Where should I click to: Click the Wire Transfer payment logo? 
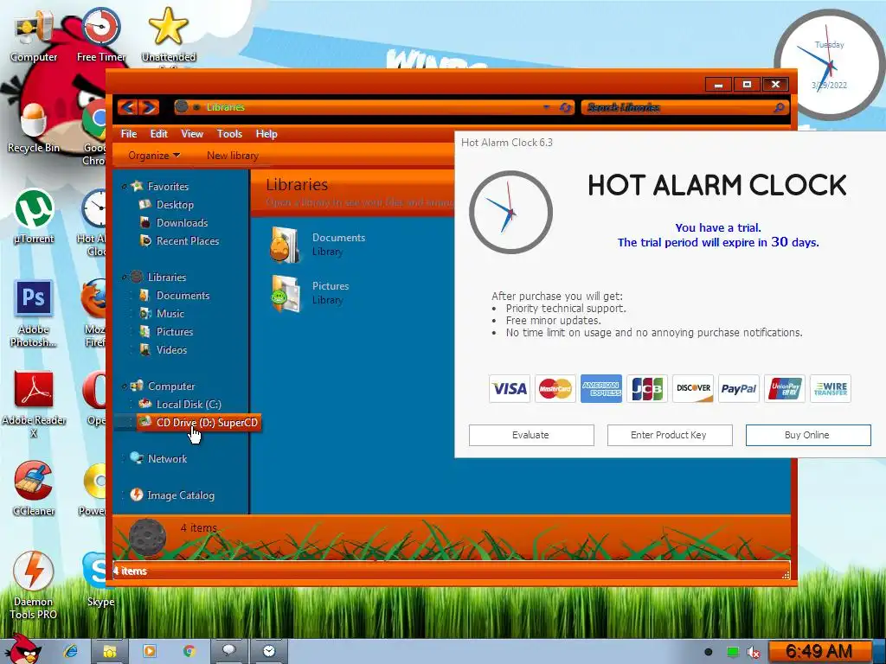pos(830,388)
